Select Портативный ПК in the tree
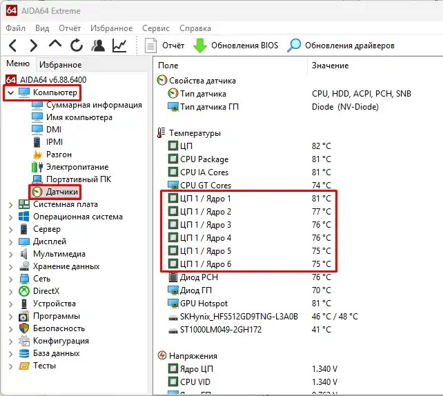Image resolution: width=443 pixels, height=396 pixels. [x=79, y=179]
